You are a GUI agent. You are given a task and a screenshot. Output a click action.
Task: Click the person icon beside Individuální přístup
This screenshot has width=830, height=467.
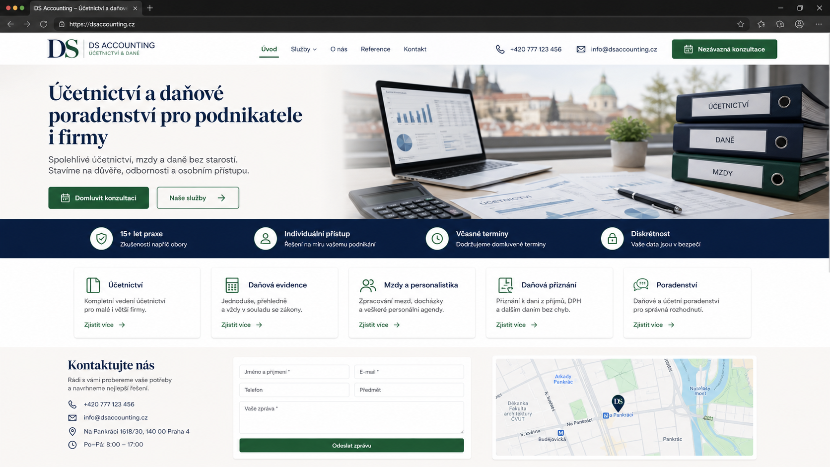[x=266, y=239]
